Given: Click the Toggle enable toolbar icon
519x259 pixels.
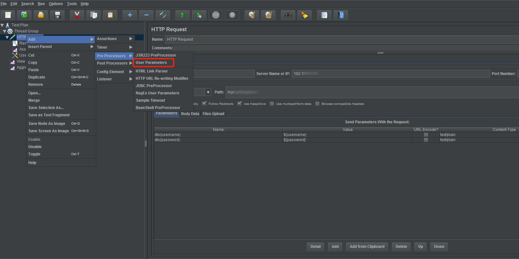Looking at the screenshot, I should click(163, 15).
